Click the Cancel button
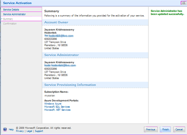This screenshot has width=187, height=135. tap(179, 129)
